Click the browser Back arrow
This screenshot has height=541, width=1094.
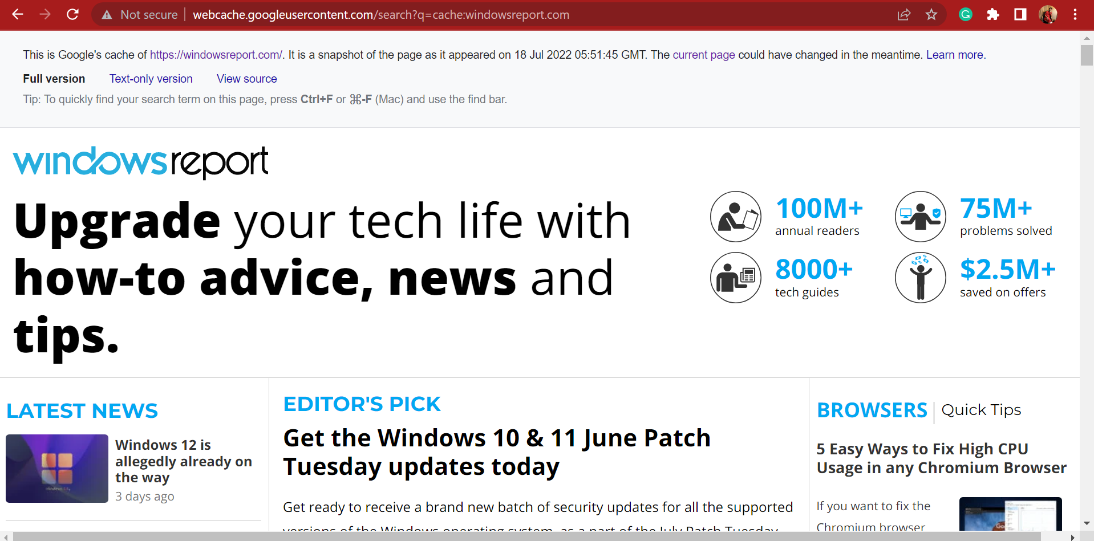click(18, 14)
